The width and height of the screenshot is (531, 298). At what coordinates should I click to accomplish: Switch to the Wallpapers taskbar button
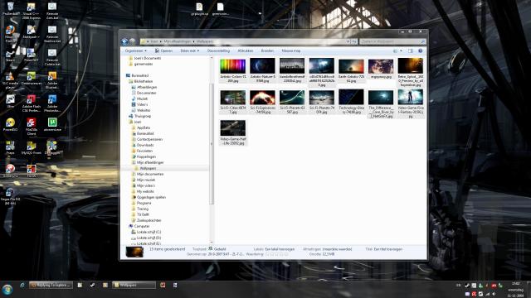[134, 285]
